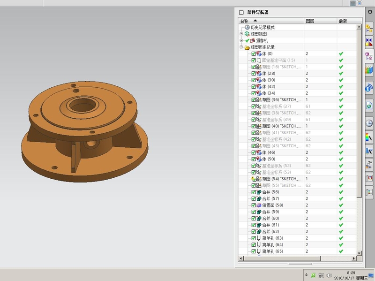
Task: Open the History clock sidebar tab
Action: click(369, 123)
